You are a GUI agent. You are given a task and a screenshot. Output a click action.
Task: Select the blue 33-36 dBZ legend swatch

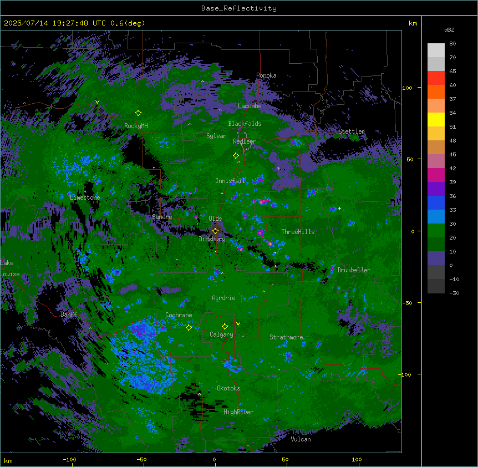436,202
